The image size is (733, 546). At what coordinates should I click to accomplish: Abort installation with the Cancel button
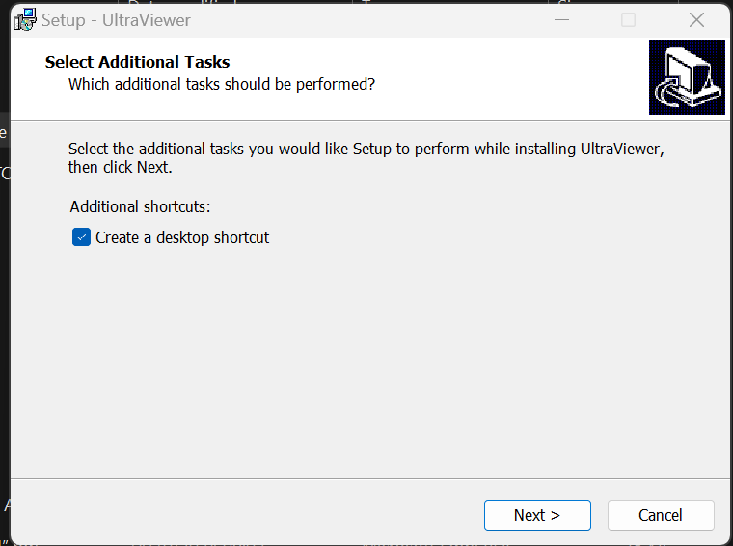click(661, 515)
